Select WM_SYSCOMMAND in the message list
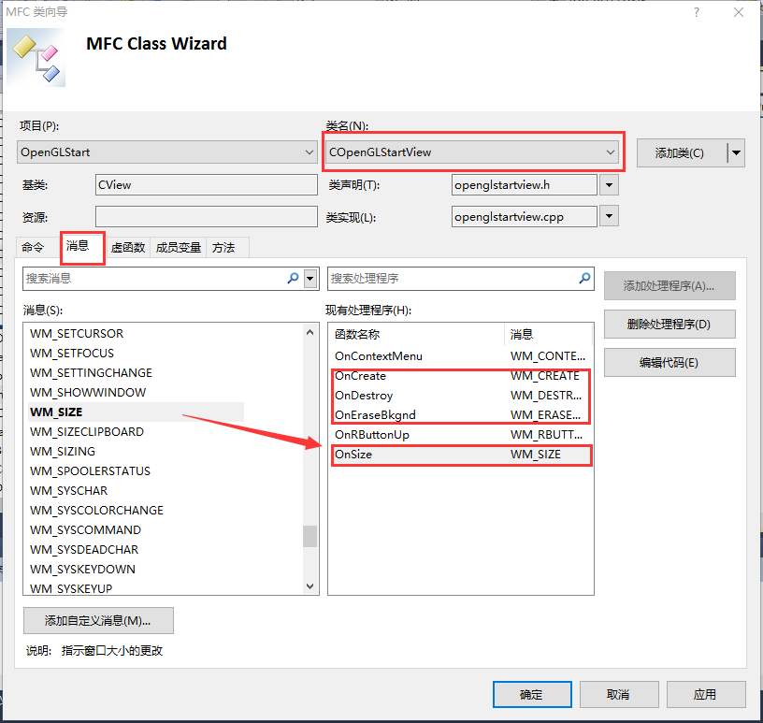763x723 pixels. pos(86,529)
